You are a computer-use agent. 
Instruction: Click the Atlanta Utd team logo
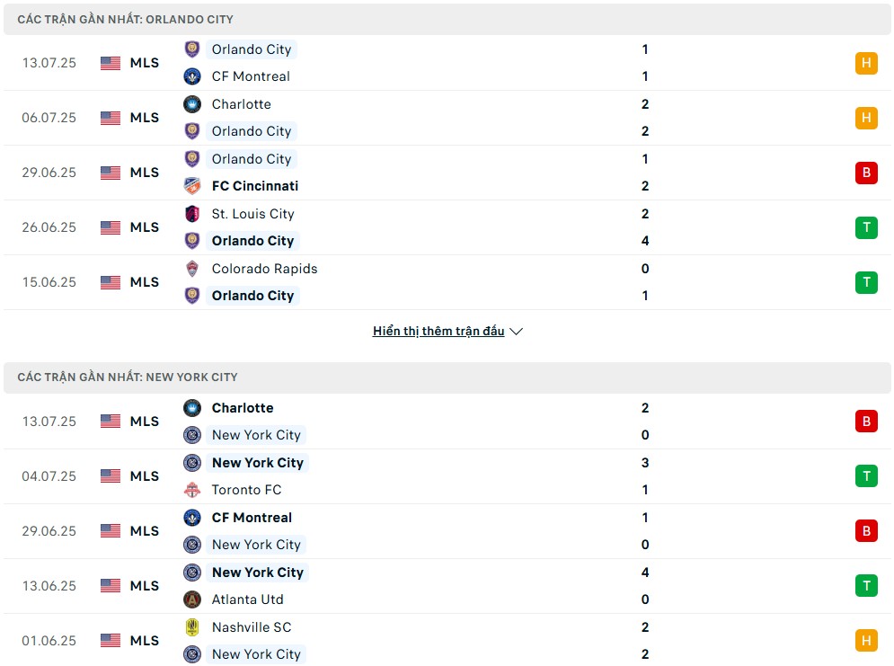click(192, 599)
